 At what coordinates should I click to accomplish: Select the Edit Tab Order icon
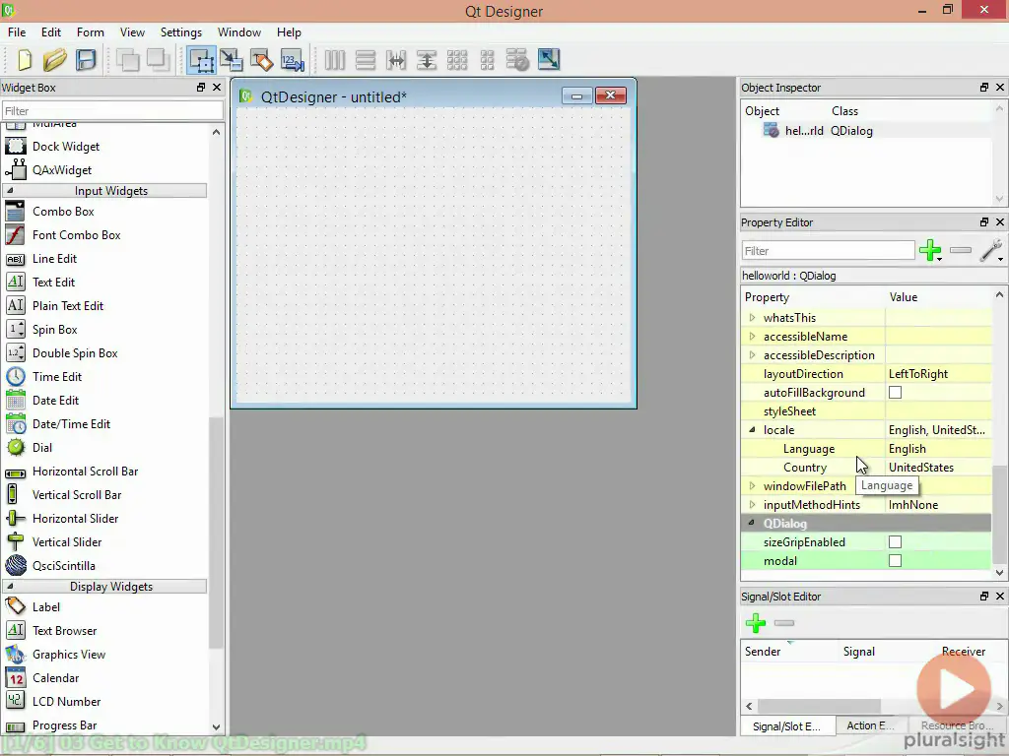pos(292,60)
